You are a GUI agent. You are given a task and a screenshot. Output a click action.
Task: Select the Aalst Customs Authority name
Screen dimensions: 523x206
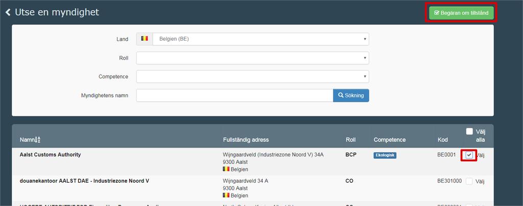click(x=51, y=155)
